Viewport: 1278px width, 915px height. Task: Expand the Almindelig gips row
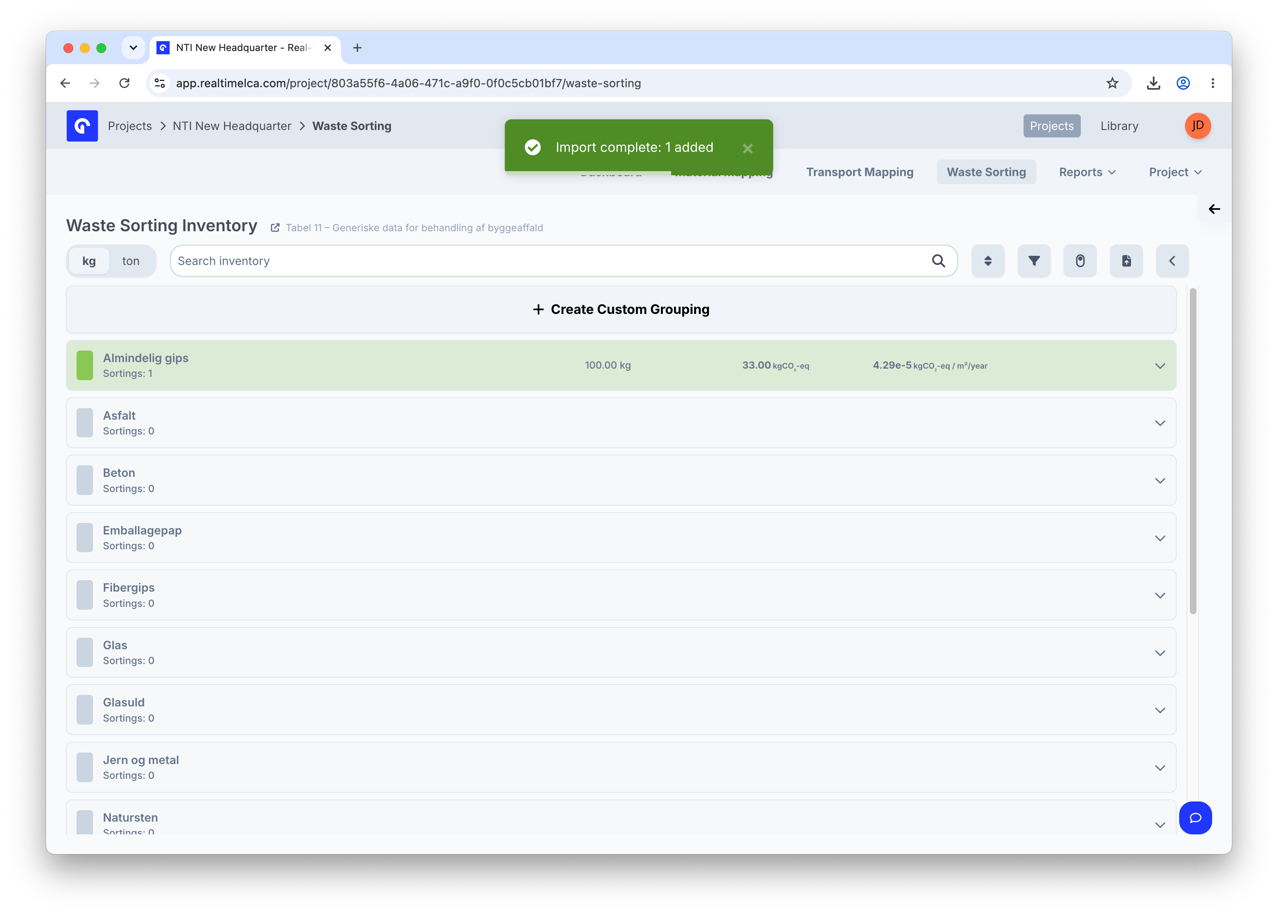pyautogui.click(x=1160, y=366)
